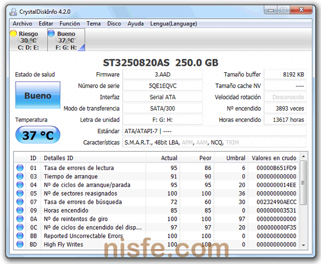Click the Detalles ID column header

pyautogui.click(x=93, y=158)
